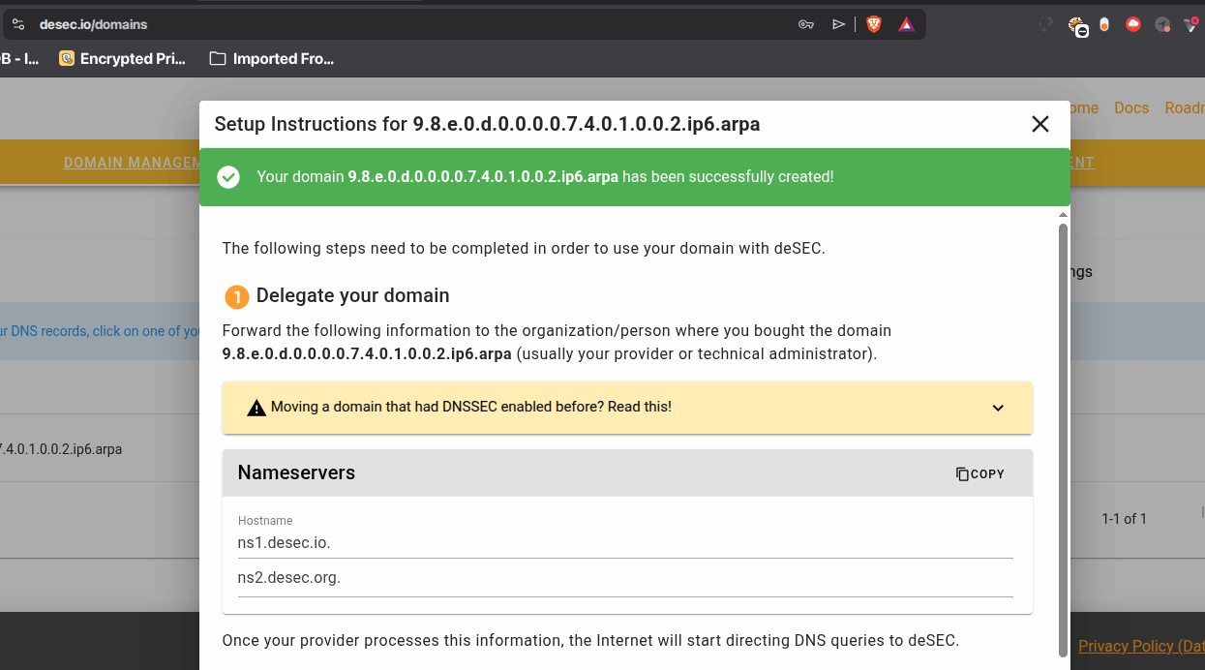This screenshot has width=1205, height=670.
Task: Click the warning triangle icon in DNSSEC notice
Action: tap(256, 408)
